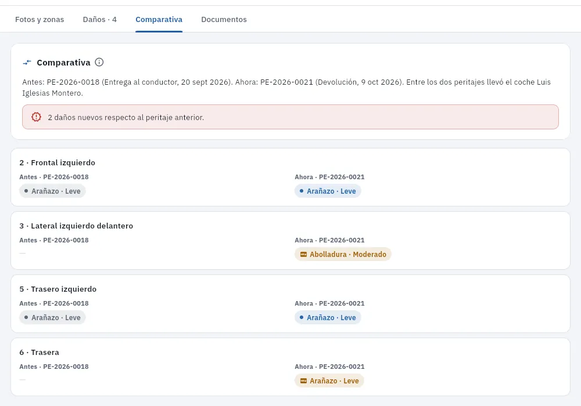Click 'Ahora · PE-2026-0021' label in Frontal izquierdo card
Screen dimensions: 581x406
click(x=330, y=177)
